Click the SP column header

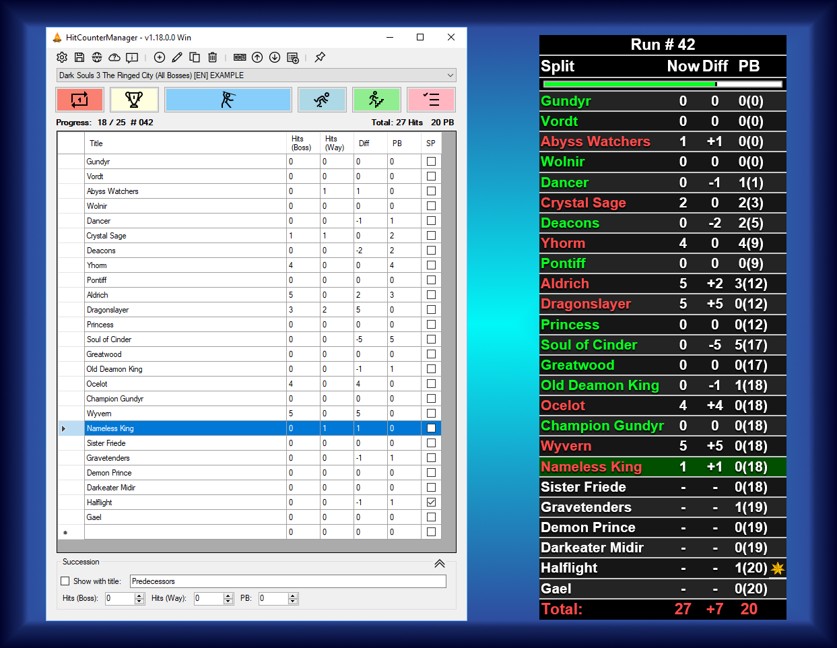tap(431, 143)
